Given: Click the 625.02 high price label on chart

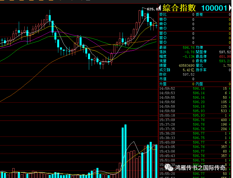Looking at the screenshot, I should tap(153, 9).
